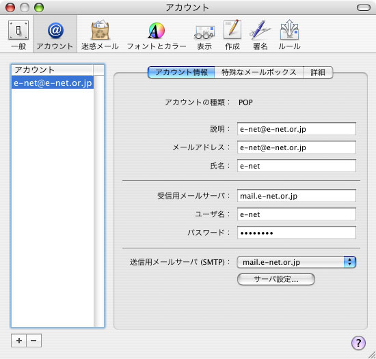Select the アカウント情報 tab
Screen dimensions: 376x359
(181, 72)
